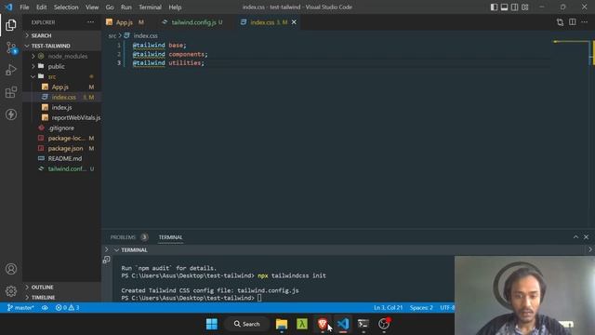Image resolution: width=595 pixels, height=335 pixels.
Task: Open the Manage gear icon
Action: 11,291
